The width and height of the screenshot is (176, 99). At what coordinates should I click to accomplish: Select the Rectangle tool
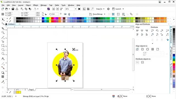[x=3, y=45]
